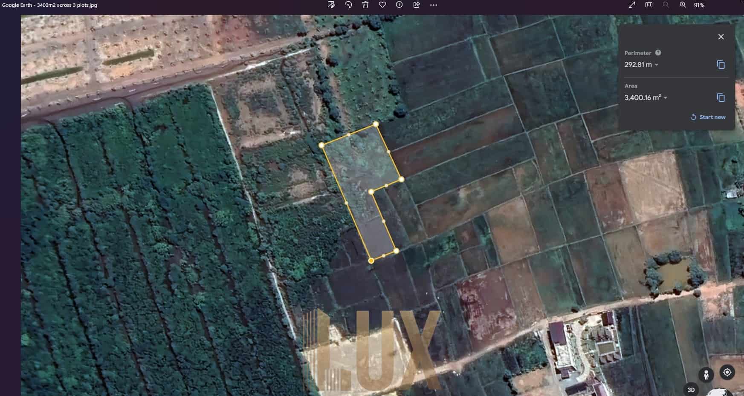The height and width of the screenshot is (396, 744).
Task: Open the file info panel icon
Action: [x=400, y=5]
